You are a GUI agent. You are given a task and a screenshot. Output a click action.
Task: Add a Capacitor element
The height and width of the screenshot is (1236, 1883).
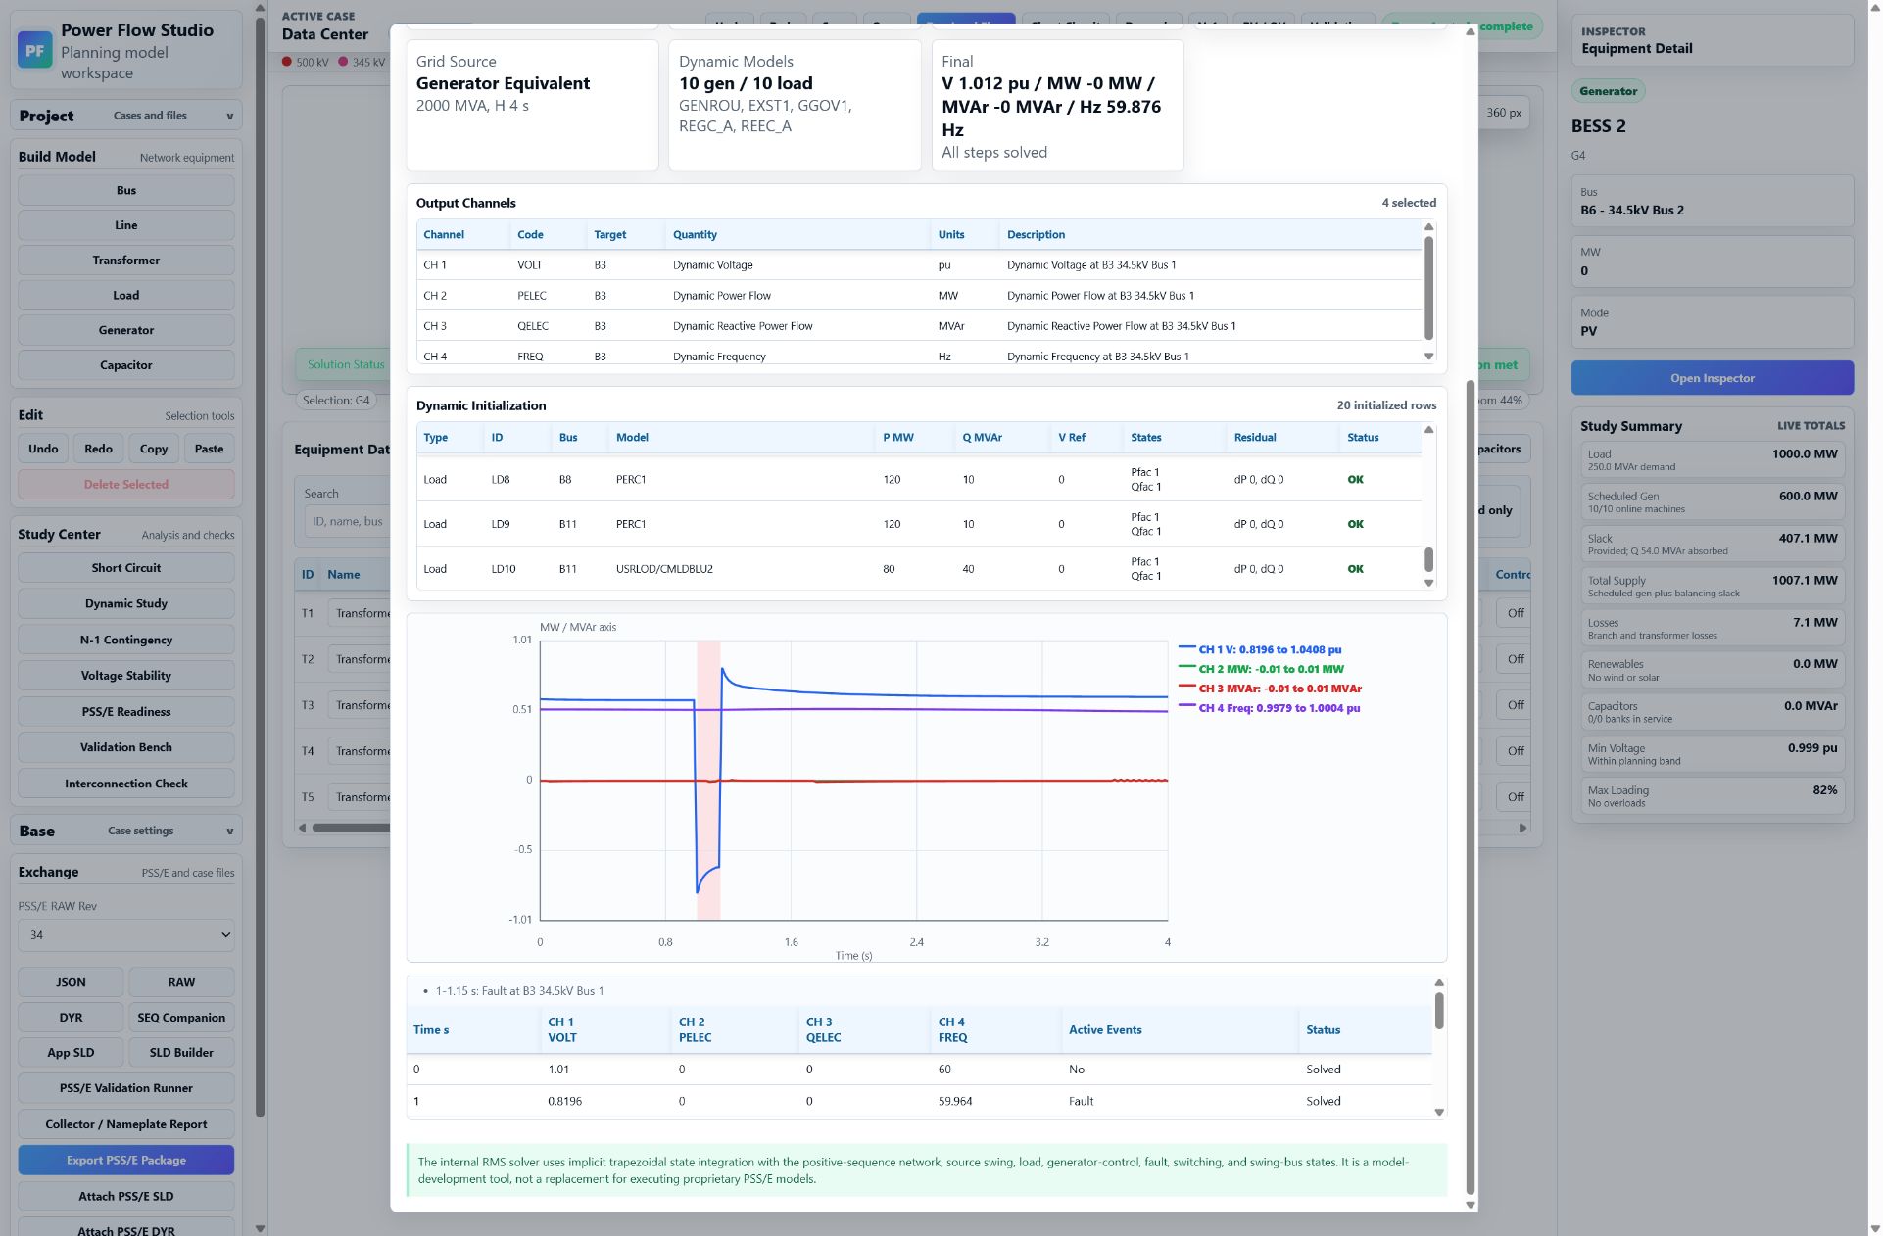coord(126,365)
